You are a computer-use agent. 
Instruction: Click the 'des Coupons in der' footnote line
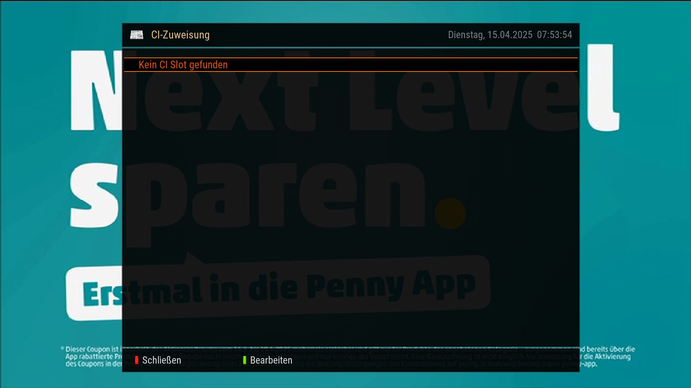[94, 364]
